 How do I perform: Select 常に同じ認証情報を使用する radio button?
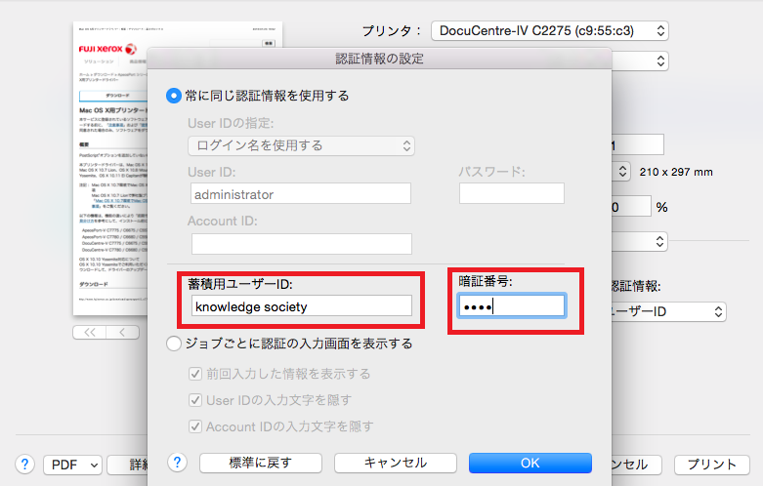[174, 96]
